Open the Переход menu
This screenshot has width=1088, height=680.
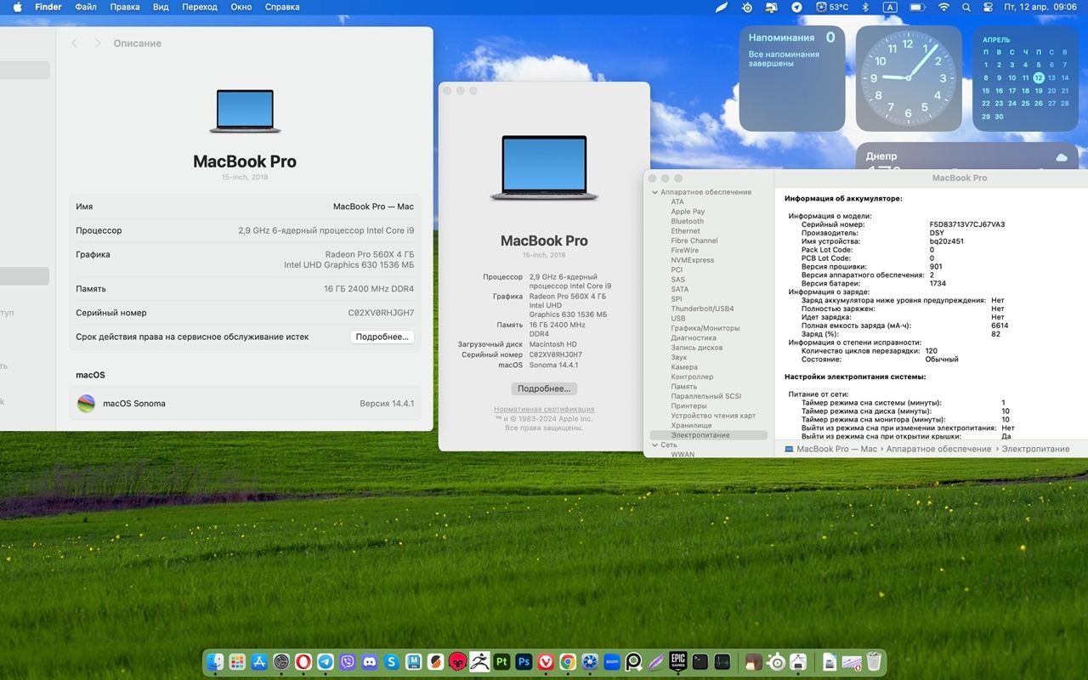coord(200,7)
